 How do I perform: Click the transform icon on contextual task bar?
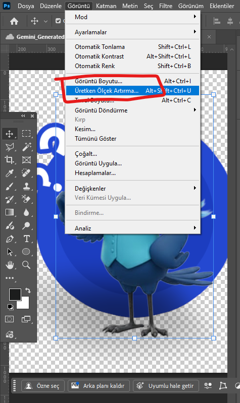223,385
